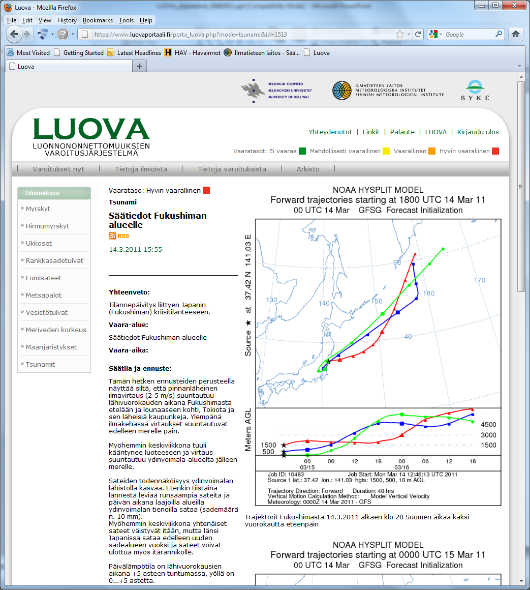Open the Latest Headlines feed bookmark
The width and height of the screenshot is (530, 590).
coord(134,53)
